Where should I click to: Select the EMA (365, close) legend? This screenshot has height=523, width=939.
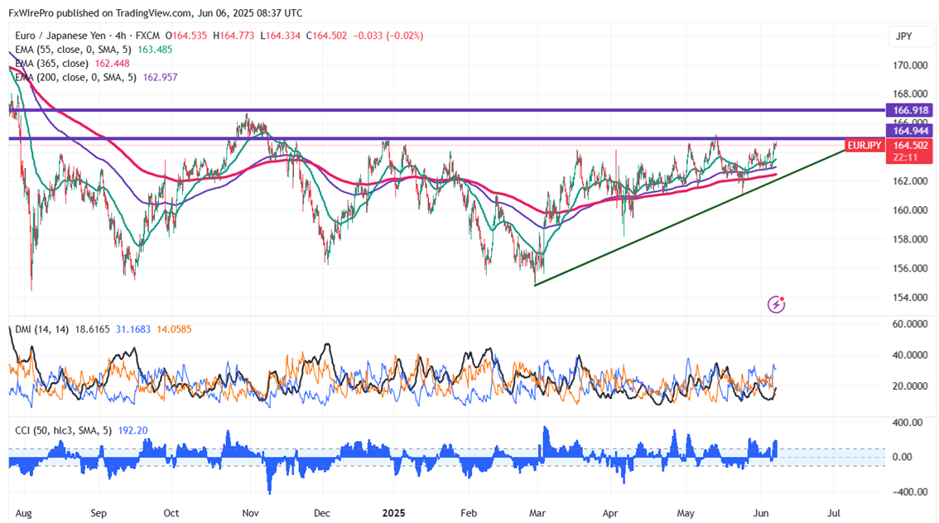[51, 64]
